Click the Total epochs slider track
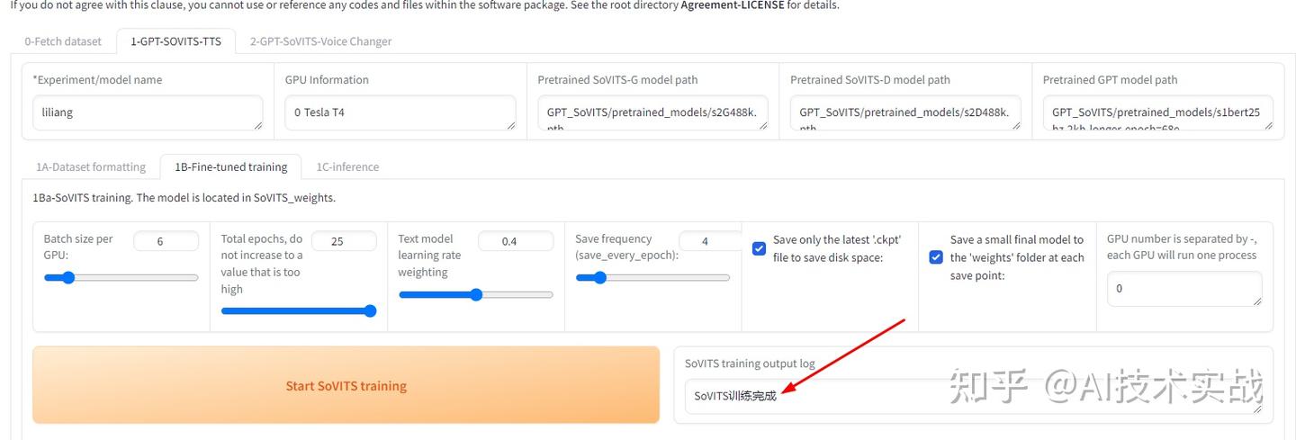This screenshot has width=1296, height=440. pos(298,311)
